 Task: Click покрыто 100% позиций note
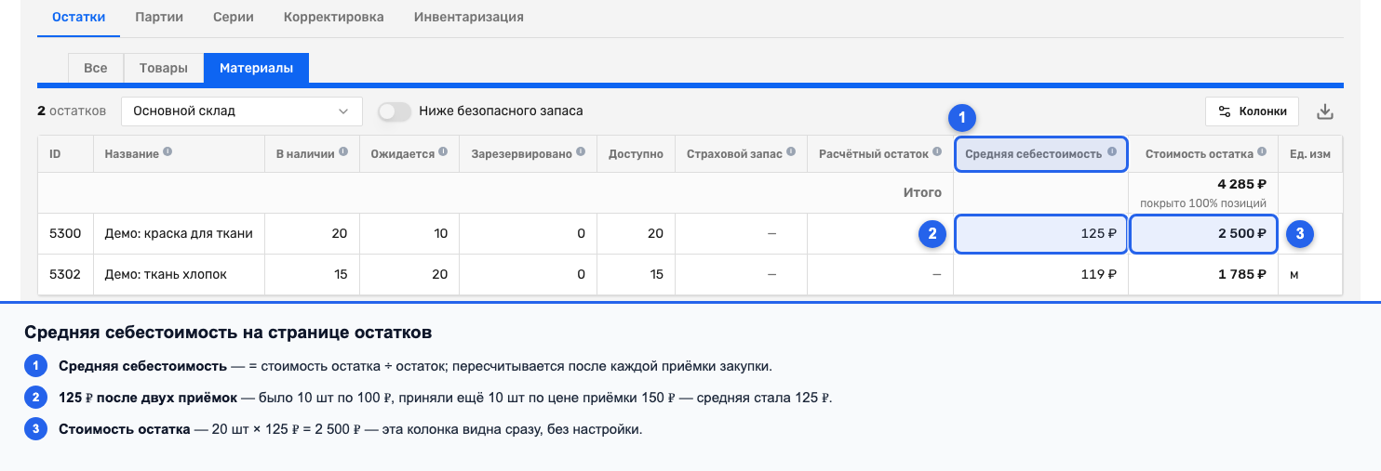pos(1202,203)
